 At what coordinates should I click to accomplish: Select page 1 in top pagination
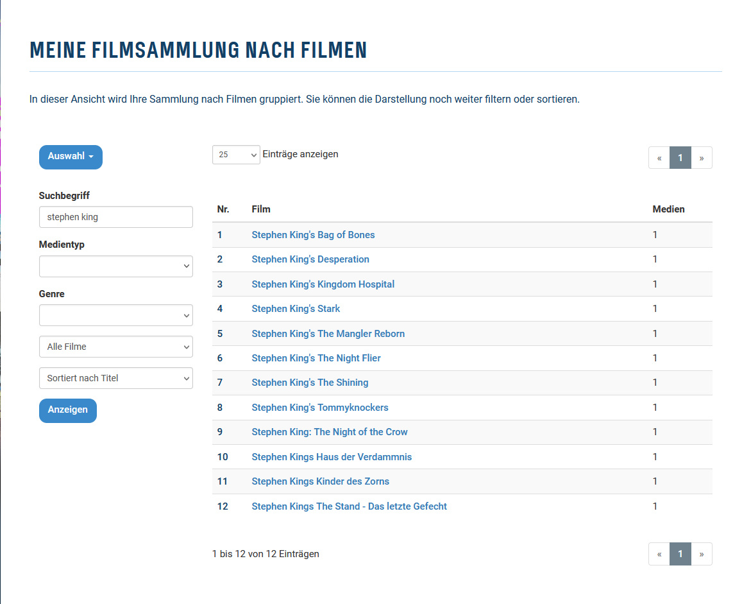(x=680, y=158)
